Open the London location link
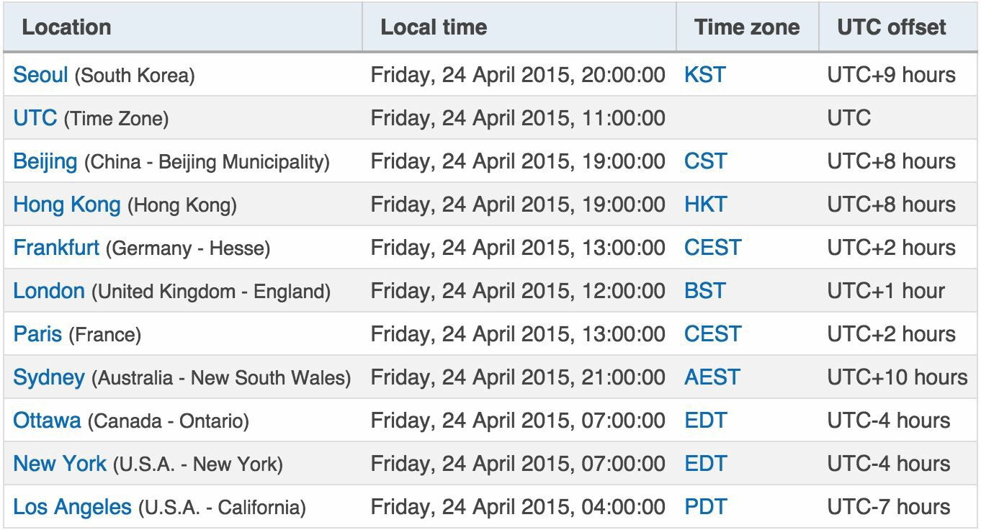The height and width of the screenshot is (530, 981). pyautogui.click(x=49, y=291)
